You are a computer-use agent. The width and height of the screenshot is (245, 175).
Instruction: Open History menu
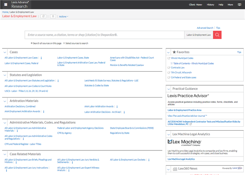coord(210,5)
